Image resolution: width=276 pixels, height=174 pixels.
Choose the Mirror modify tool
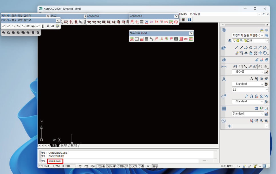point(246,53)
